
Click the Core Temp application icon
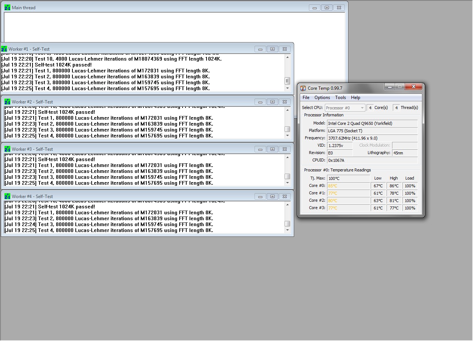click(303, 88)
